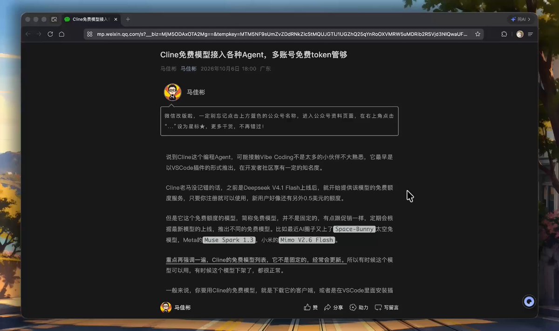Open the browser menu icon beside the profile avatar
This screenshot has height=331, width=559.
tap(530, 34)
